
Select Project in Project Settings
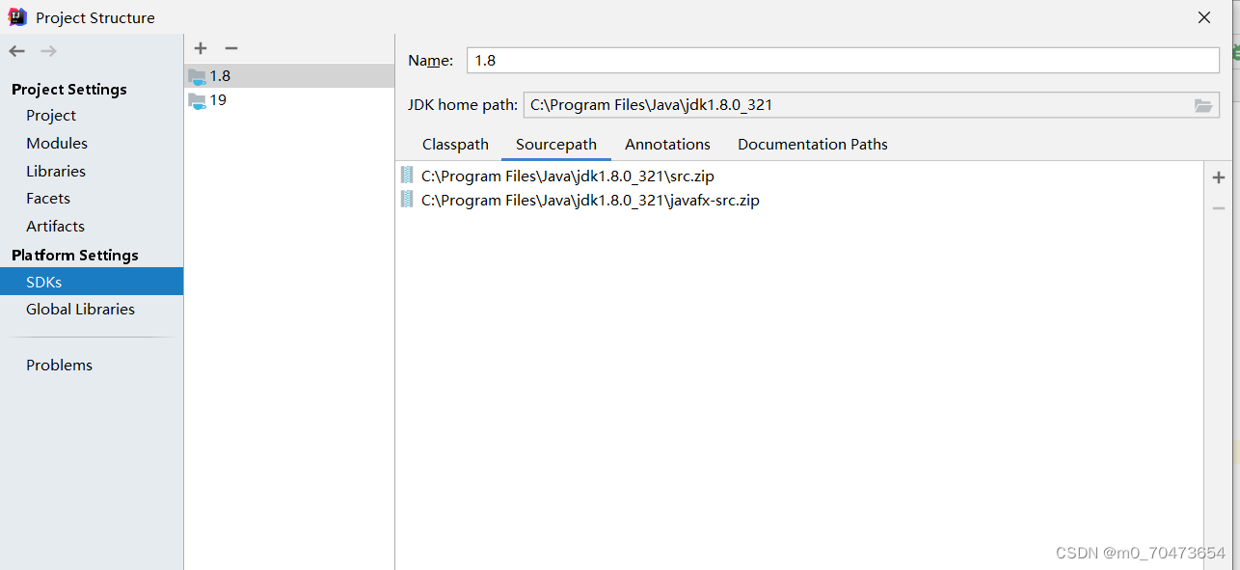tap(51, 115)
